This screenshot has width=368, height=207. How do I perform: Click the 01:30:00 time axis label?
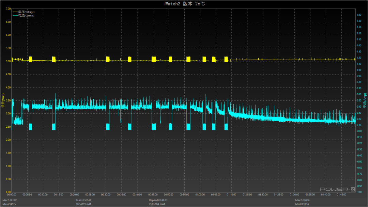point(294,195)
